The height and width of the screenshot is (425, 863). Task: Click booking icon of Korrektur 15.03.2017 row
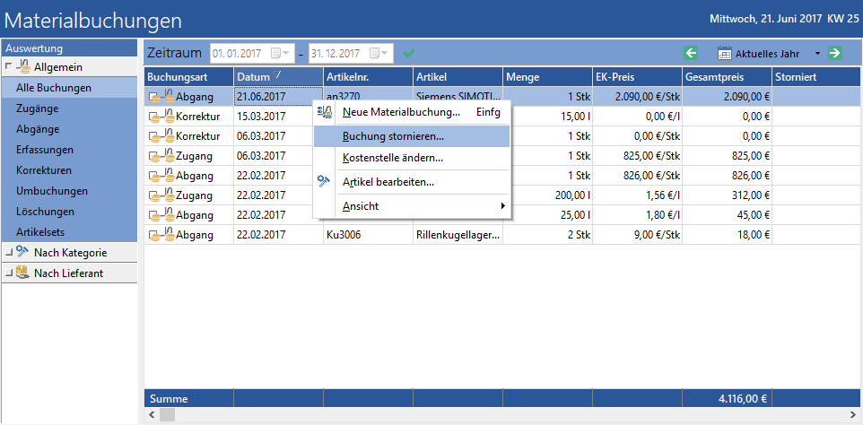[x=161, y=117]
